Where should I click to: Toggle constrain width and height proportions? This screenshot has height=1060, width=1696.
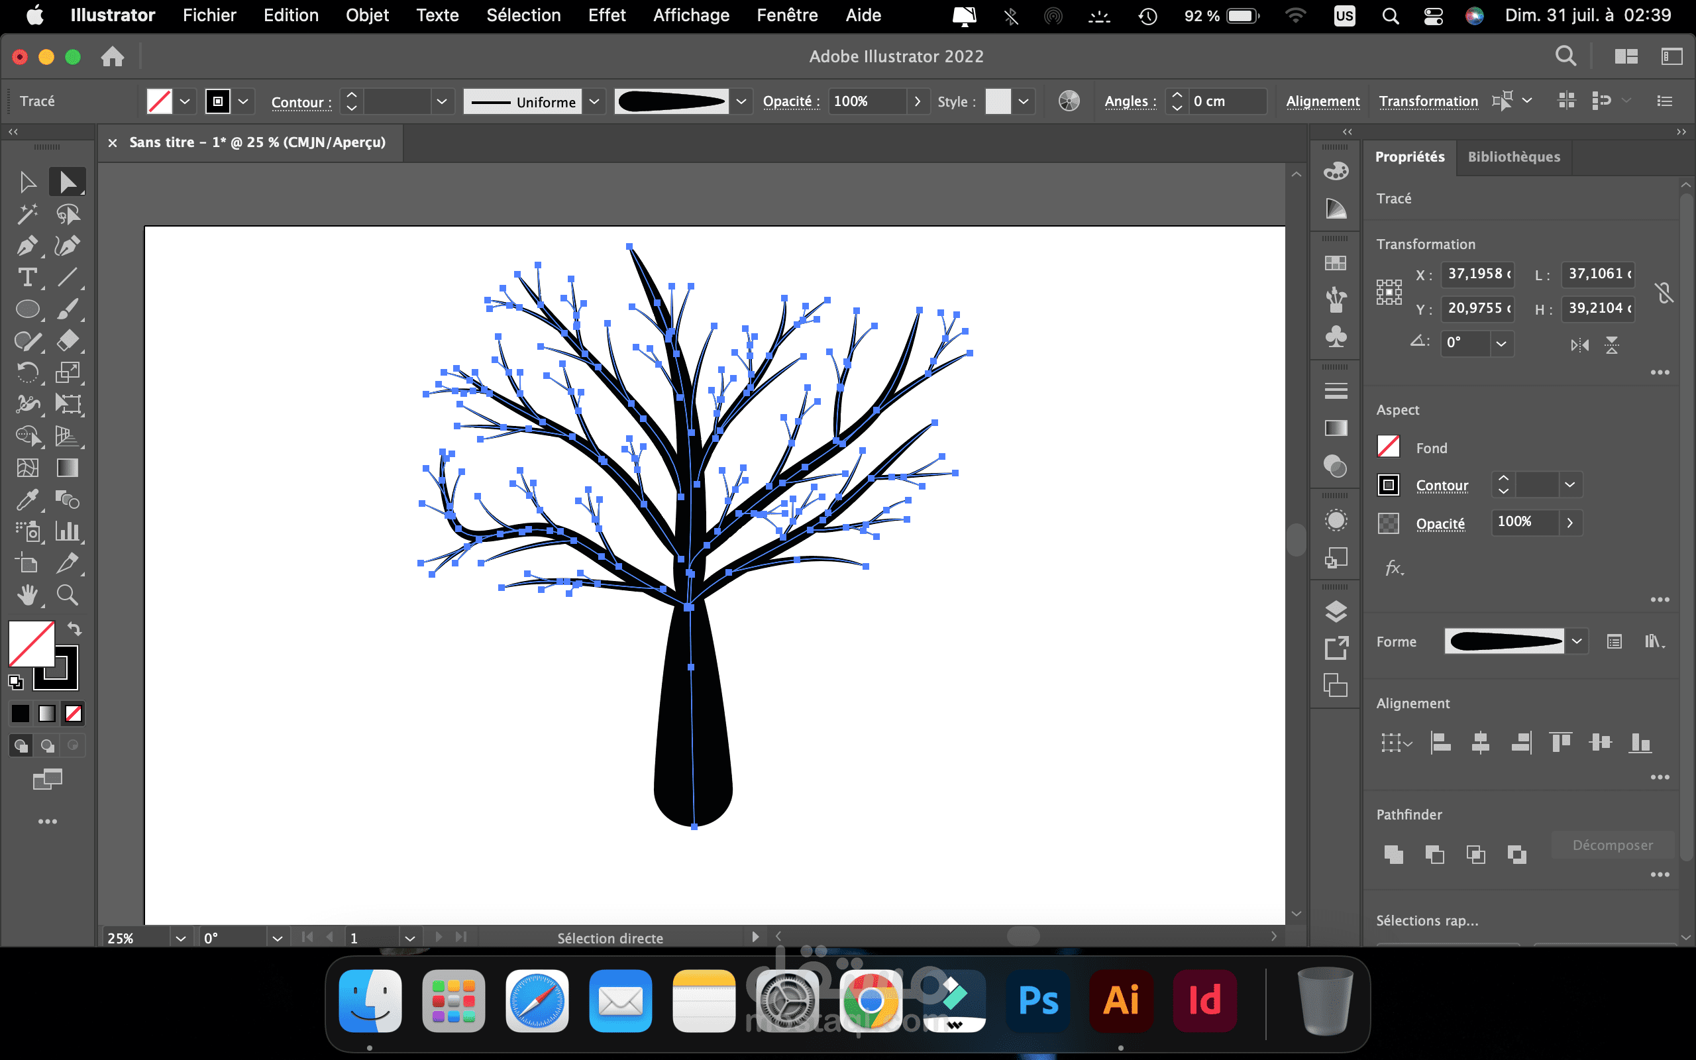point(1664,291)
